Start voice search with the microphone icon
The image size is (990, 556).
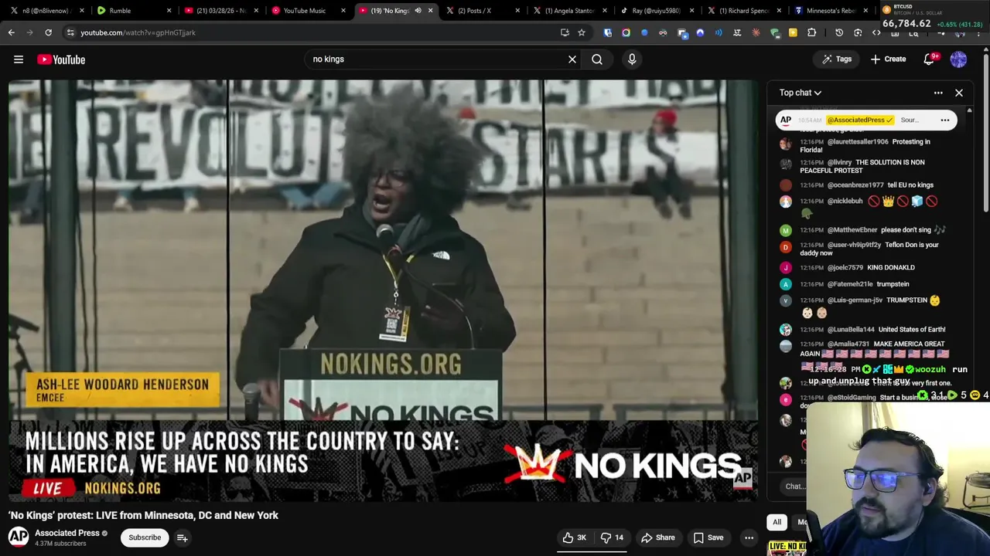tap(632, 59)
